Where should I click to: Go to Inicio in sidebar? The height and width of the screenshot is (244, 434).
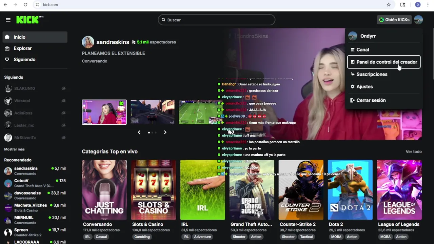35,37
